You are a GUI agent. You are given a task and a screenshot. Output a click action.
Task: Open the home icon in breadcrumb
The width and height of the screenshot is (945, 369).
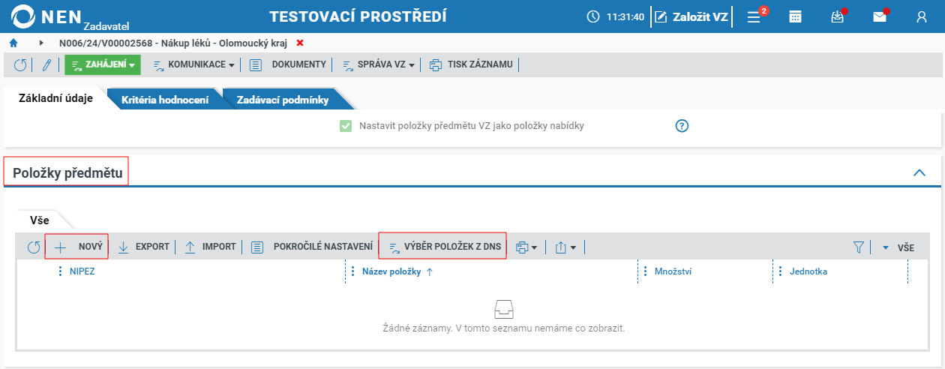[13, 43]
